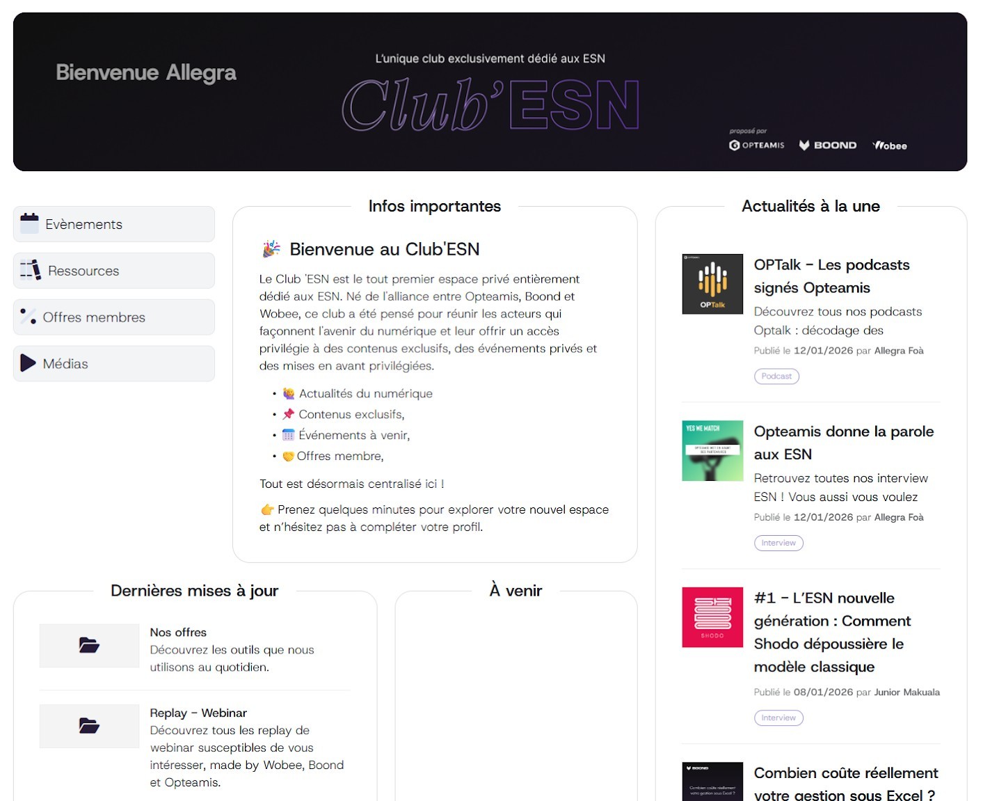Click the Boond logo in banner
Viewport: 983px width, 801px height.
pos(828,145)
